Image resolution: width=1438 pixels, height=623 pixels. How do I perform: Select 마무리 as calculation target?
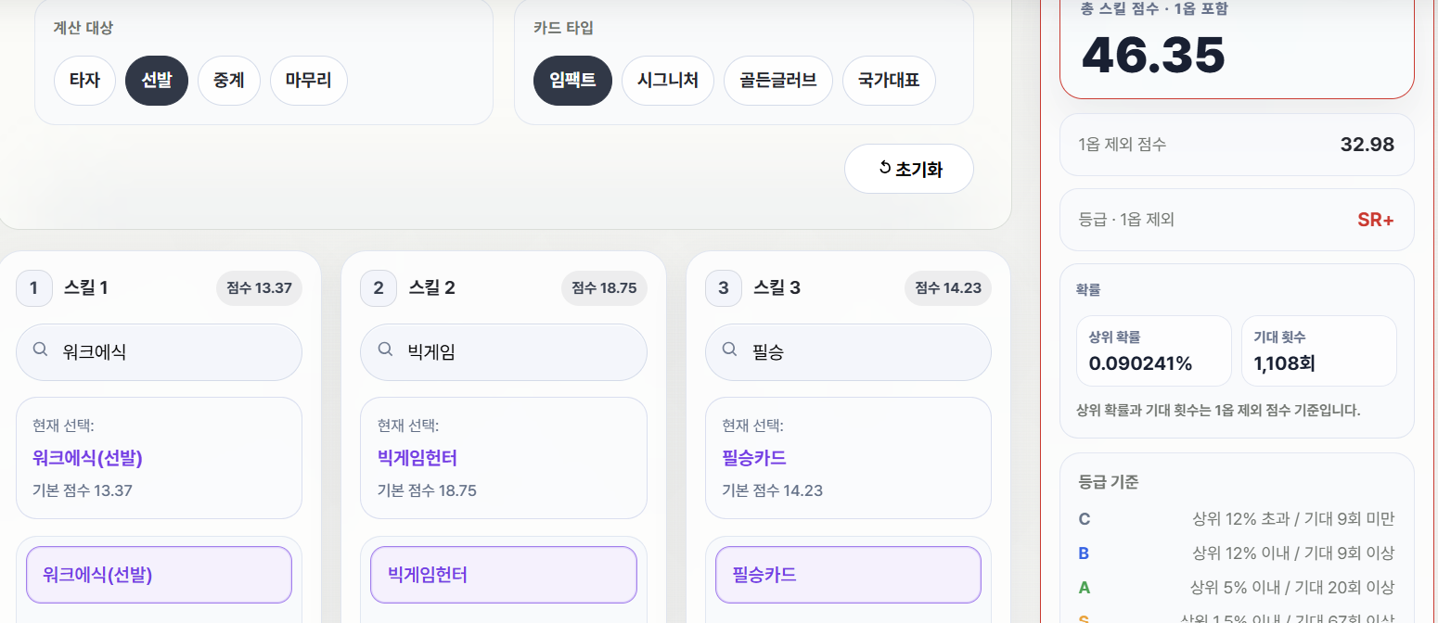[x=309, y=81]
